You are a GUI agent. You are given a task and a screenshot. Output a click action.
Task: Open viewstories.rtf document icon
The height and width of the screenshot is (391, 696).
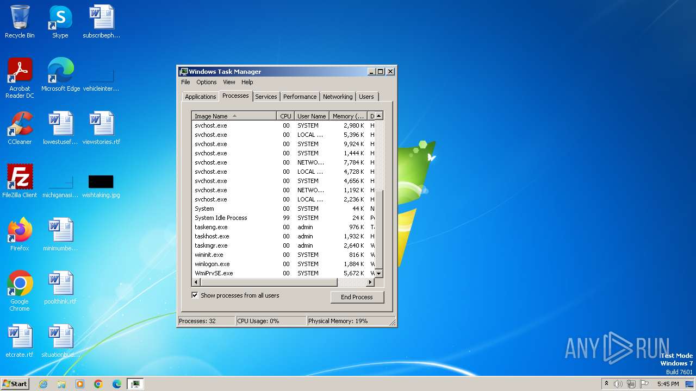point(101,128)
